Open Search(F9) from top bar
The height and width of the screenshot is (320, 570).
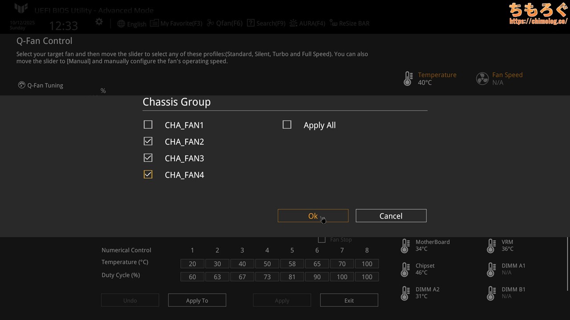pos(266,24)
